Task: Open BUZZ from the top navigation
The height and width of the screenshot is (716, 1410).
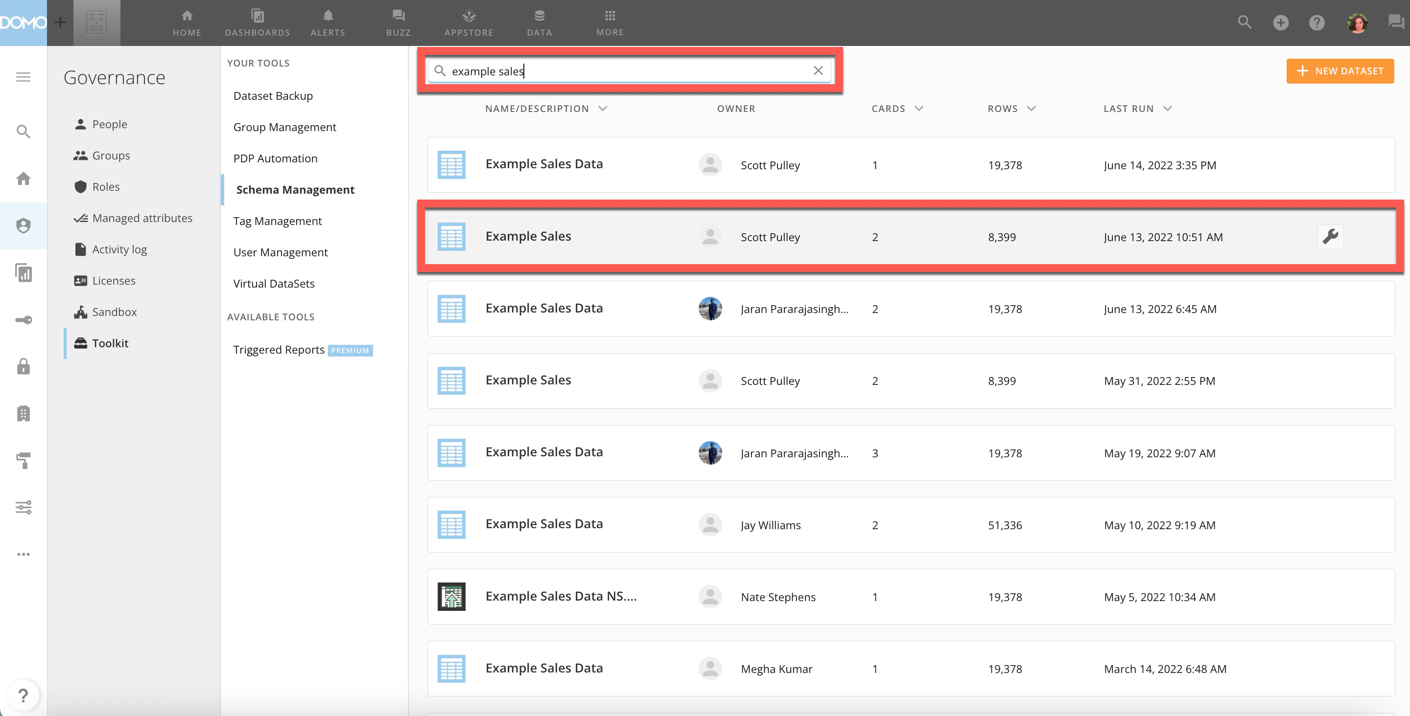Action: click(x=399, y=23)
